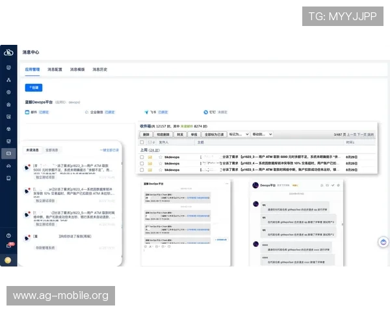The height and width of the screenshot is (312, 390).
Task: Click envelope icon of p1623_4 email
Action: (x=150, y=163)
